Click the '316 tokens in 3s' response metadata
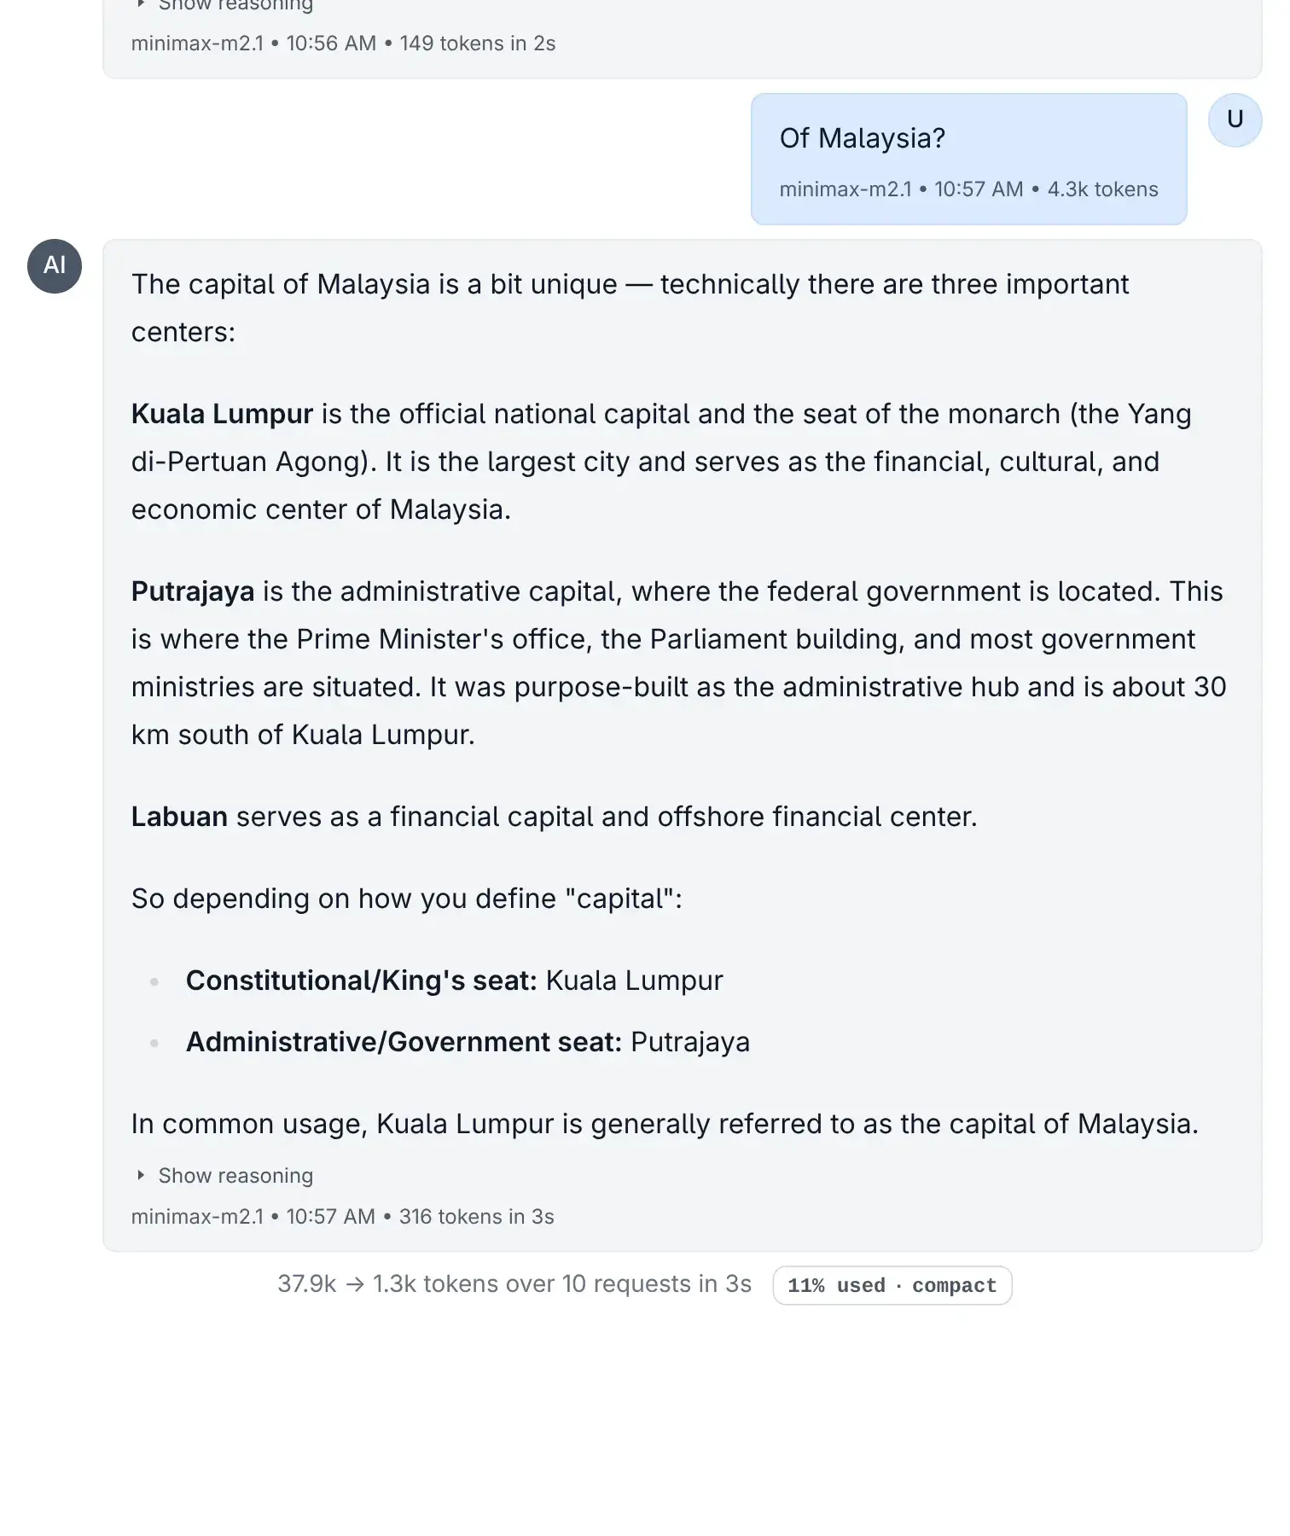The height and width of the screenshot is (1536, 1290). [x=476, y=1217]
